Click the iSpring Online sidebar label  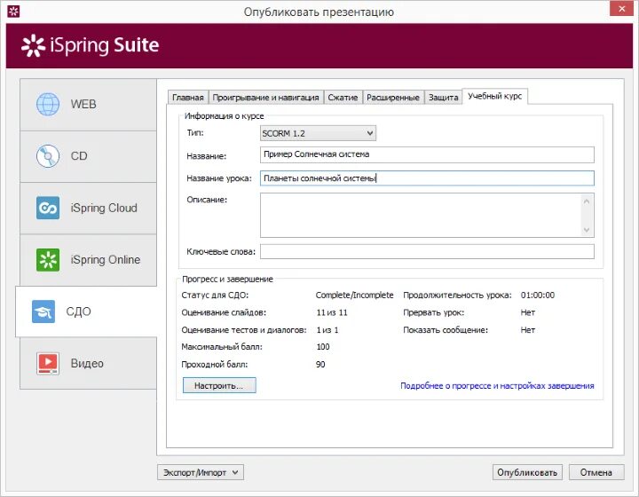click(x=105, y=259)
